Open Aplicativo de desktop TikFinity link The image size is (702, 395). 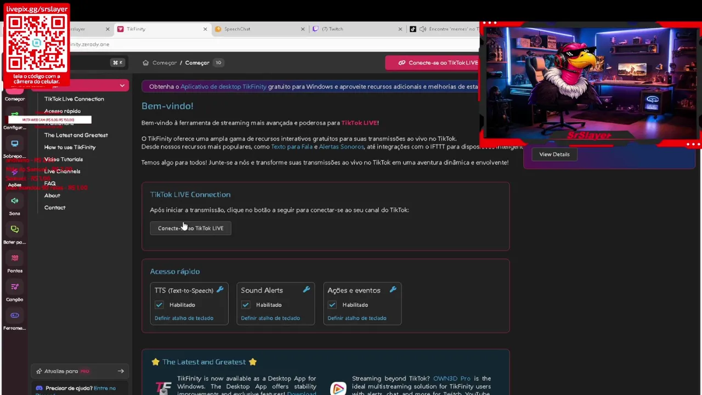(x=223, y=87)
